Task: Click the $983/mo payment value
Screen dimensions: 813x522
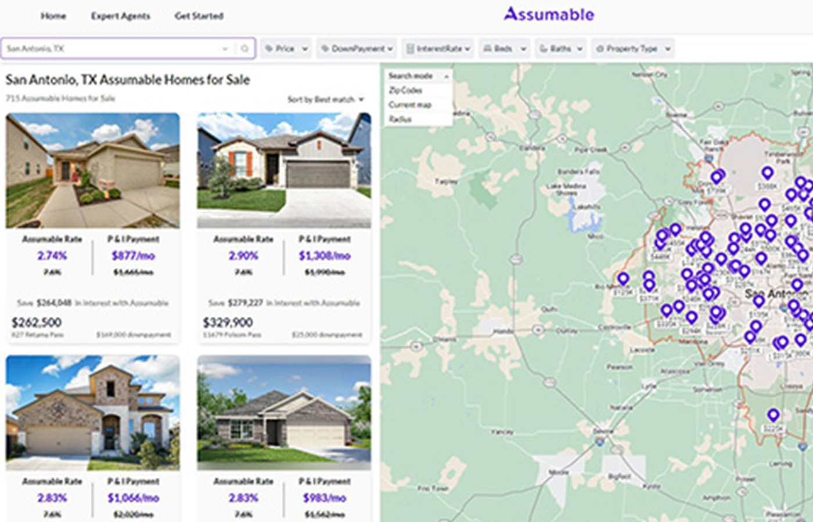Action: click(x=325, y=498)
